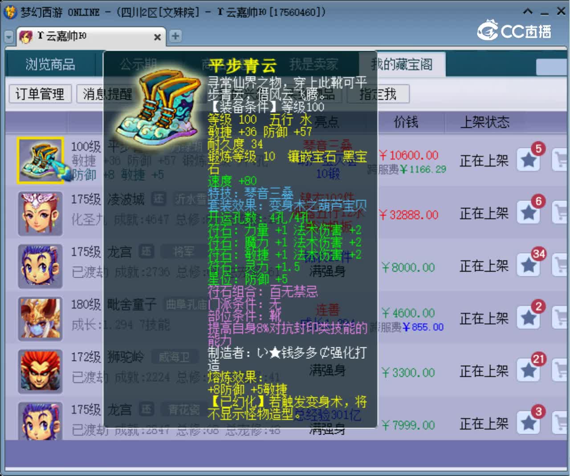The height and width of the screenshot is (476, 570).
Task: Add ¥7999.00 item to cart
Action: (560, 423)
